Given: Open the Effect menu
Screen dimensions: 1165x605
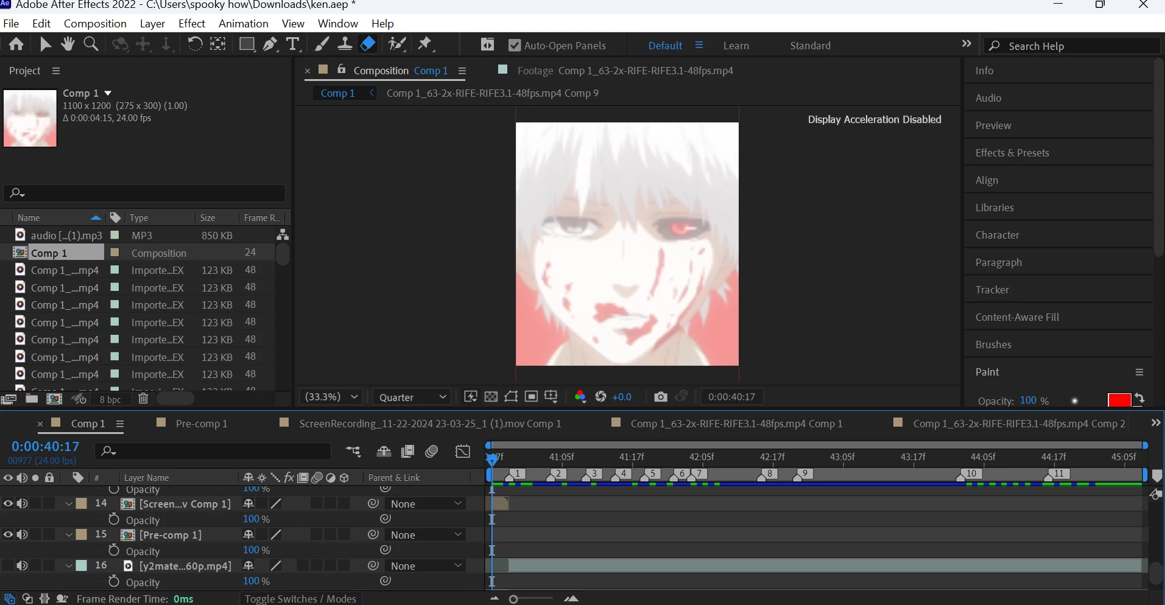Looking at the screenshot, I should click(192, 24).
